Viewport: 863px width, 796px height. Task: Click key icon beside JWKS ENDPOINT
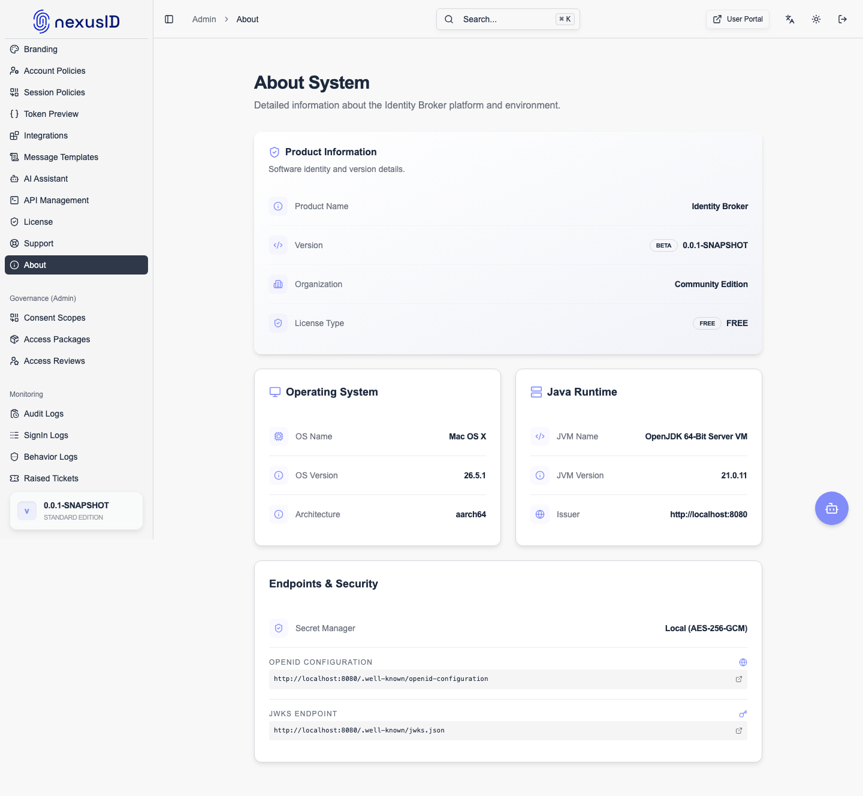(743, 714)
